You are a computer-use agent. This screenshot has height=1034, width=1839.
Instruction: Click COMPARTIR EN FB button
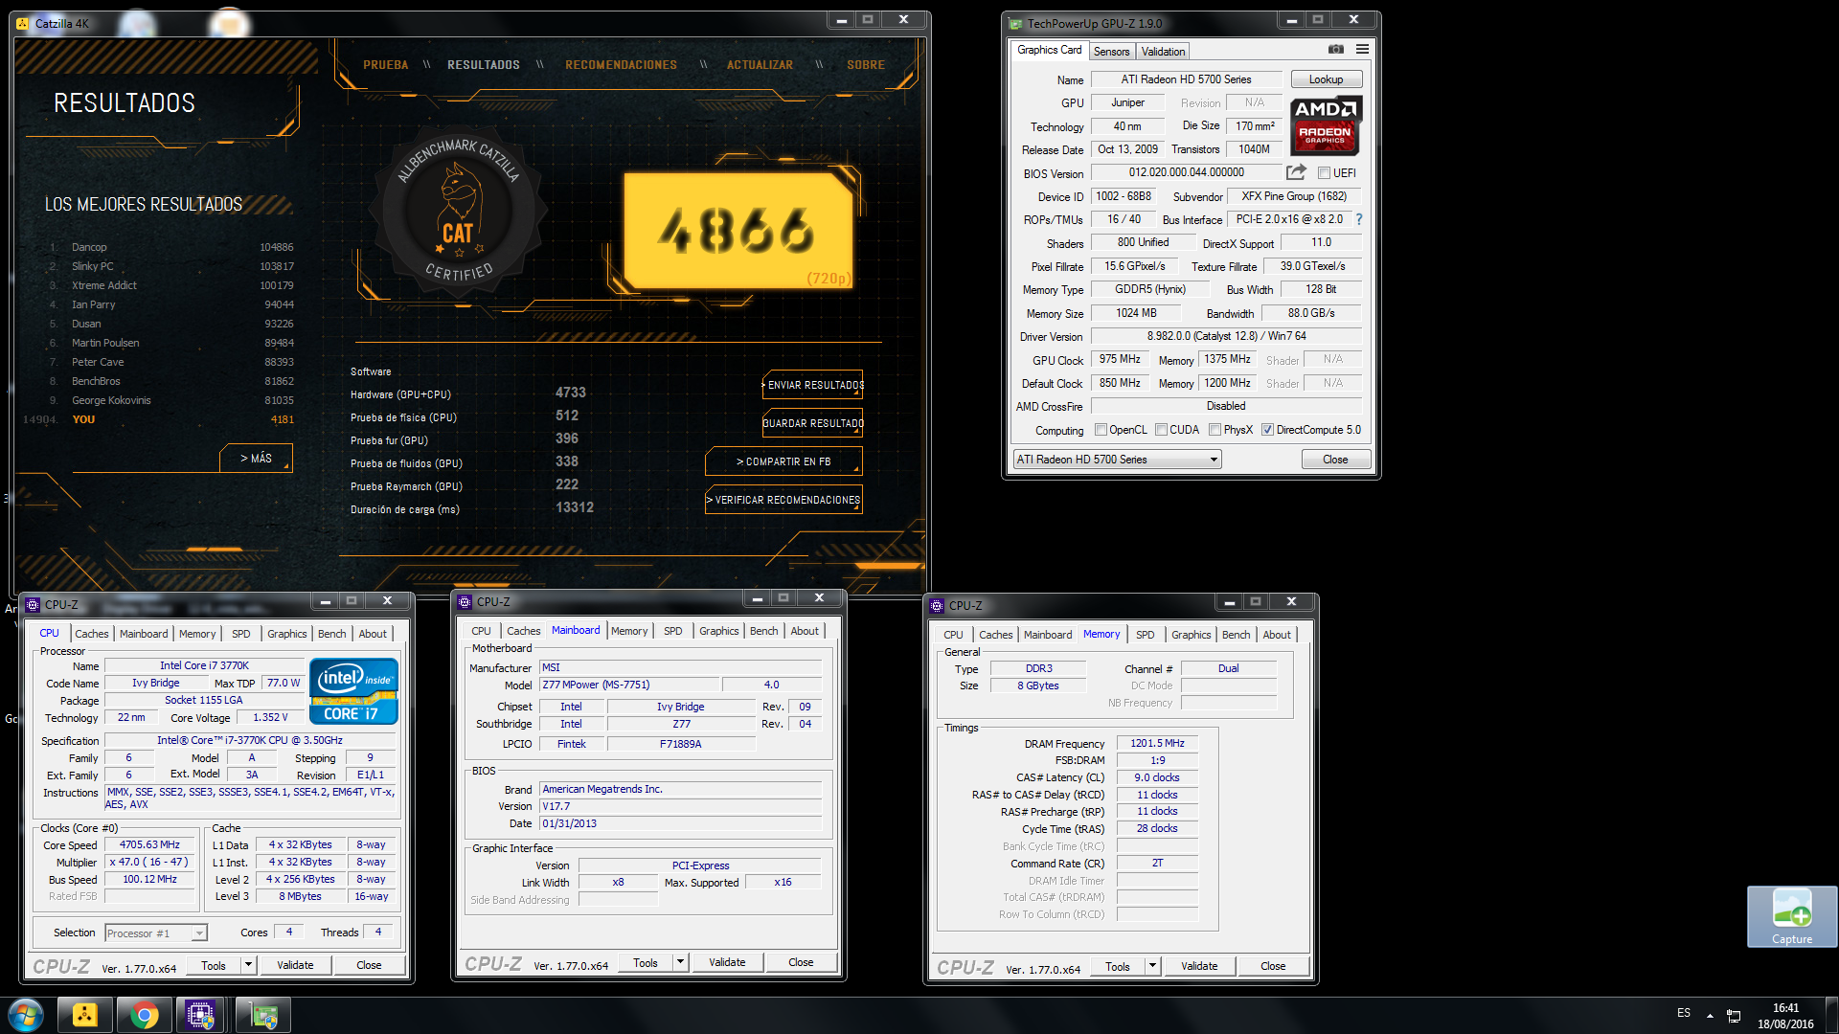tap(783, 461)
